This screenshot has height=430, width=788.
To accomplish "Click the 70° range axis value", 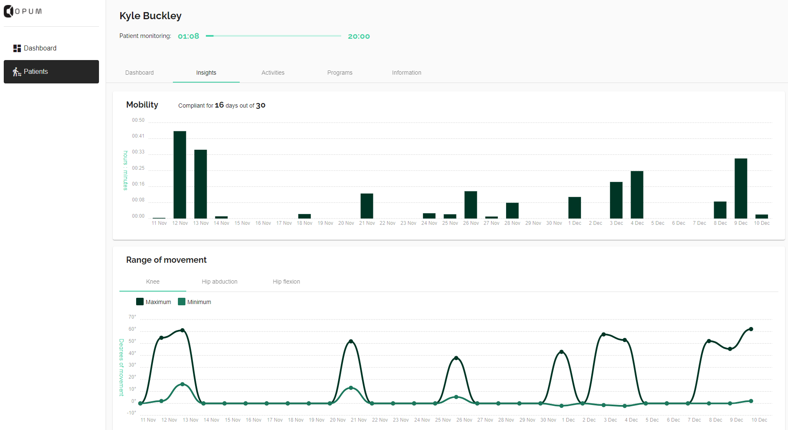I will tap(132, 317).
